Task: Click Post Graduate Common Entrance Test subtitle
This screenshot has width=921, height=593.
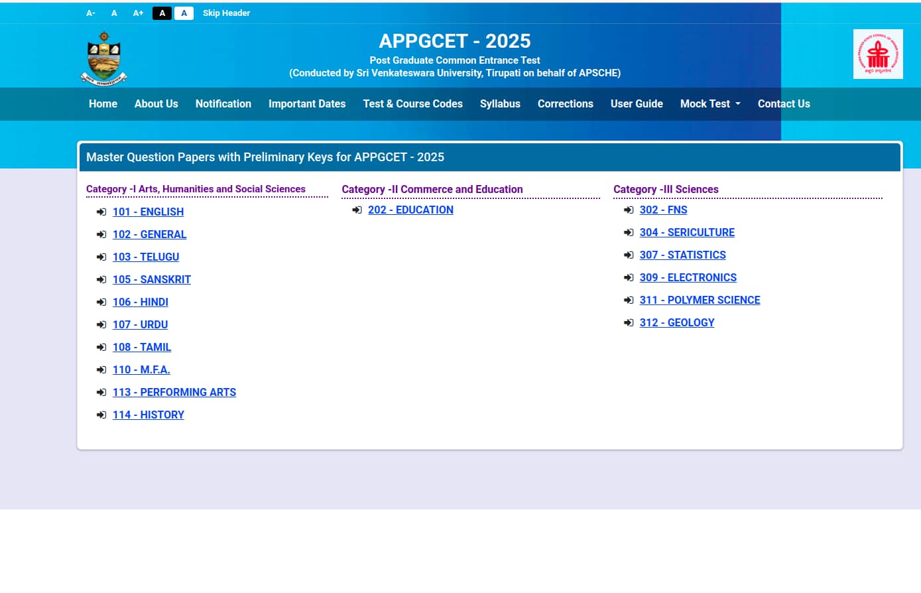Action: 455,60
